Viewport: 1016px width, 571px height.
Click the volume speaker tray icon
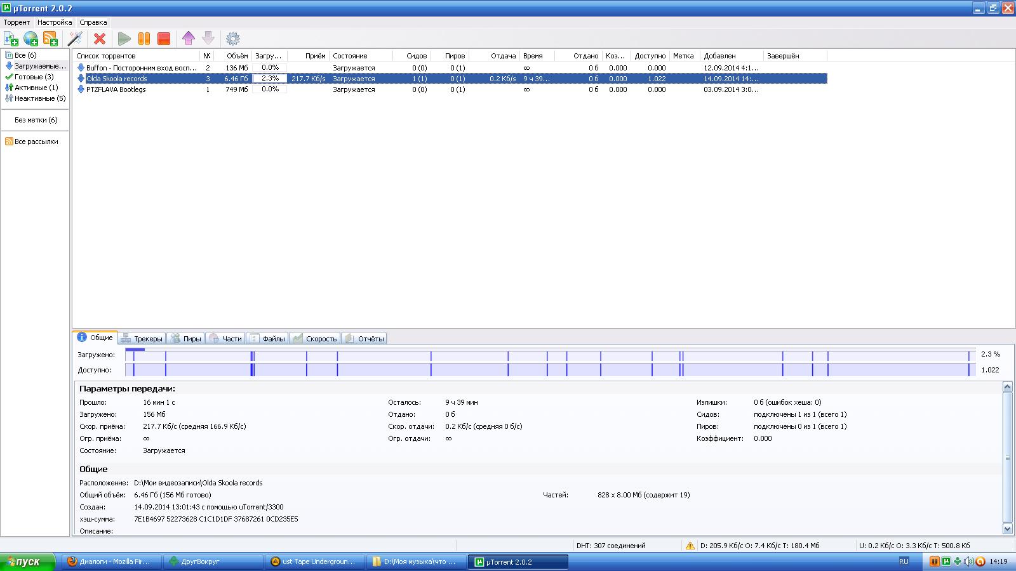click(x=969, y=561)
